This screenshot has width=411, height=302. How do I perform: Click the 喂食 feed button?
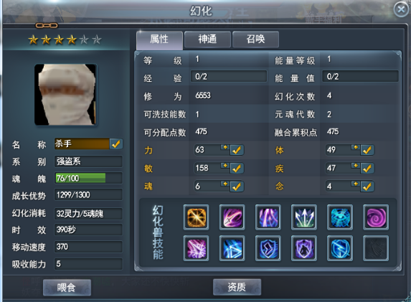tap(67, 288)
